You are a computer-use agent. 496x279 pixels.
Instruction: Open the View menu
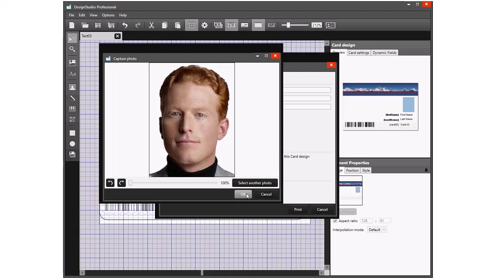pos(93,15)
